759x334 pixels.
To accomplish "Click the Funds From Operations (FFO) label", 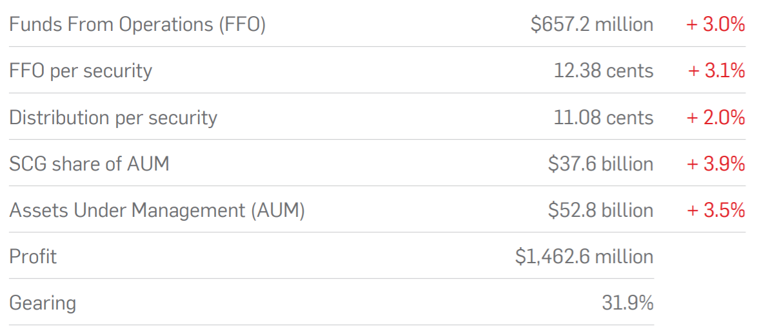I will (137, 24).
